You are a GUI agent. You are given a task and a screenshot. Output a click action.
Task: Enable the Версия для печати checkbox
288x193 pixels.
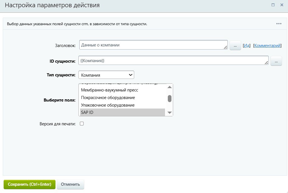coord(82,124)
